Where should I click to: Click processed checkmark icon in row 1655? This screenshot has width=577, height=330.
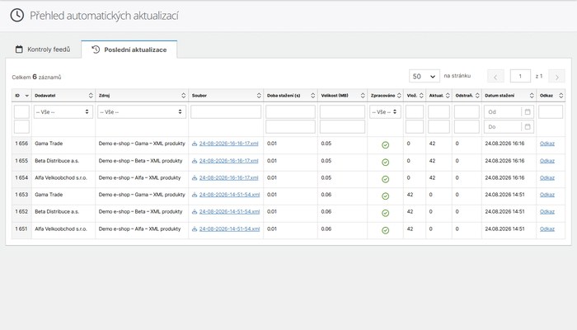[x=385, y=162]
